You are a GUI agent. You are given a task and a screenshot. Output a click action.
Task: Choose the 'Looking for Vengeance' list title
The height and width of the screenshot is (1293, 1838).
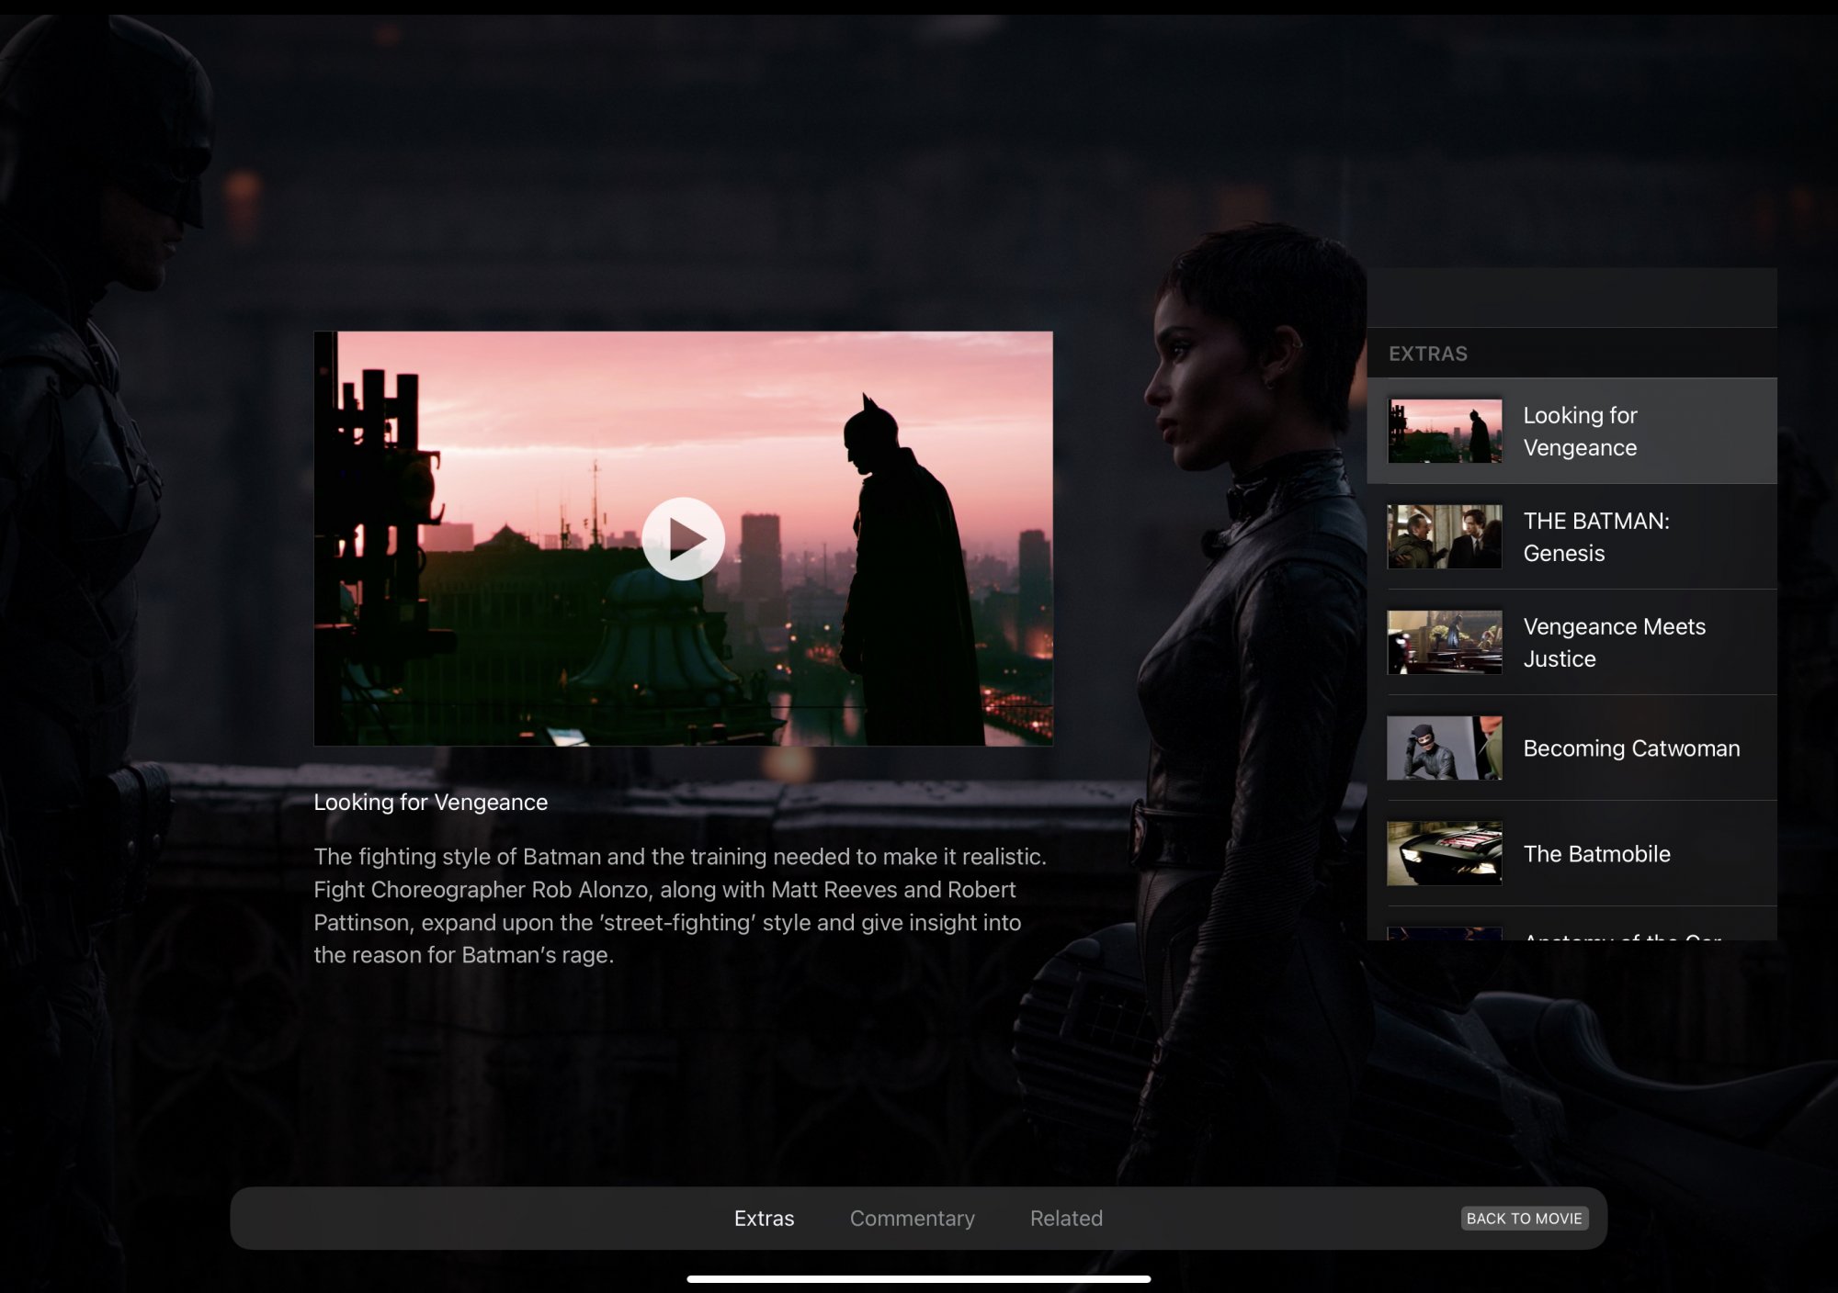tap(1580, 431)
